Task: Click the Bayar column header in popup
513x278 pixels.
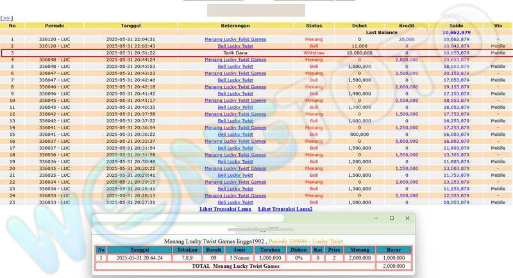Action: point(394,250)
